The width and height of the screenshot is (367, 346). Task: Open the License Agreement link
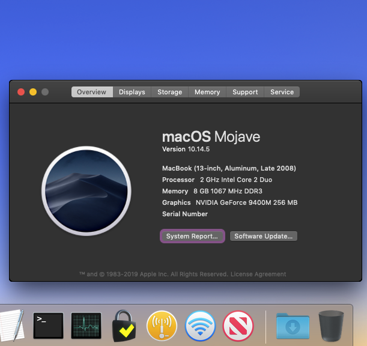258,274
